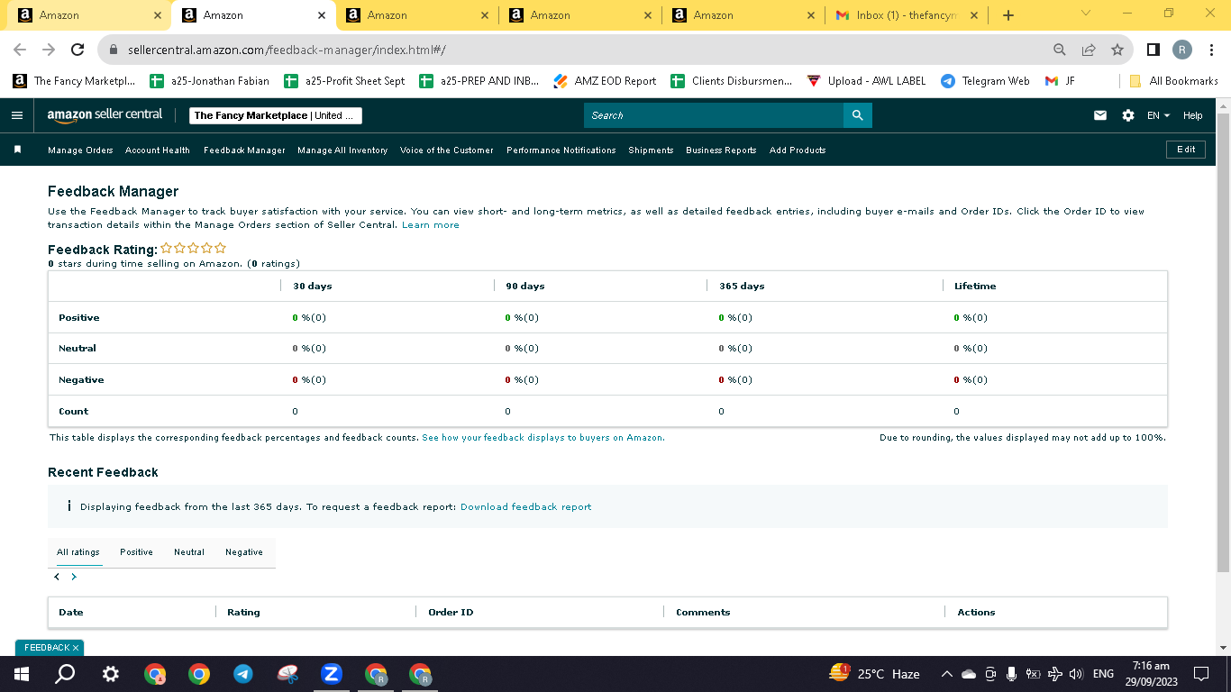1231x692 pixels.
Task: Select the Negative feedback tab
Action: pos(244,552)
